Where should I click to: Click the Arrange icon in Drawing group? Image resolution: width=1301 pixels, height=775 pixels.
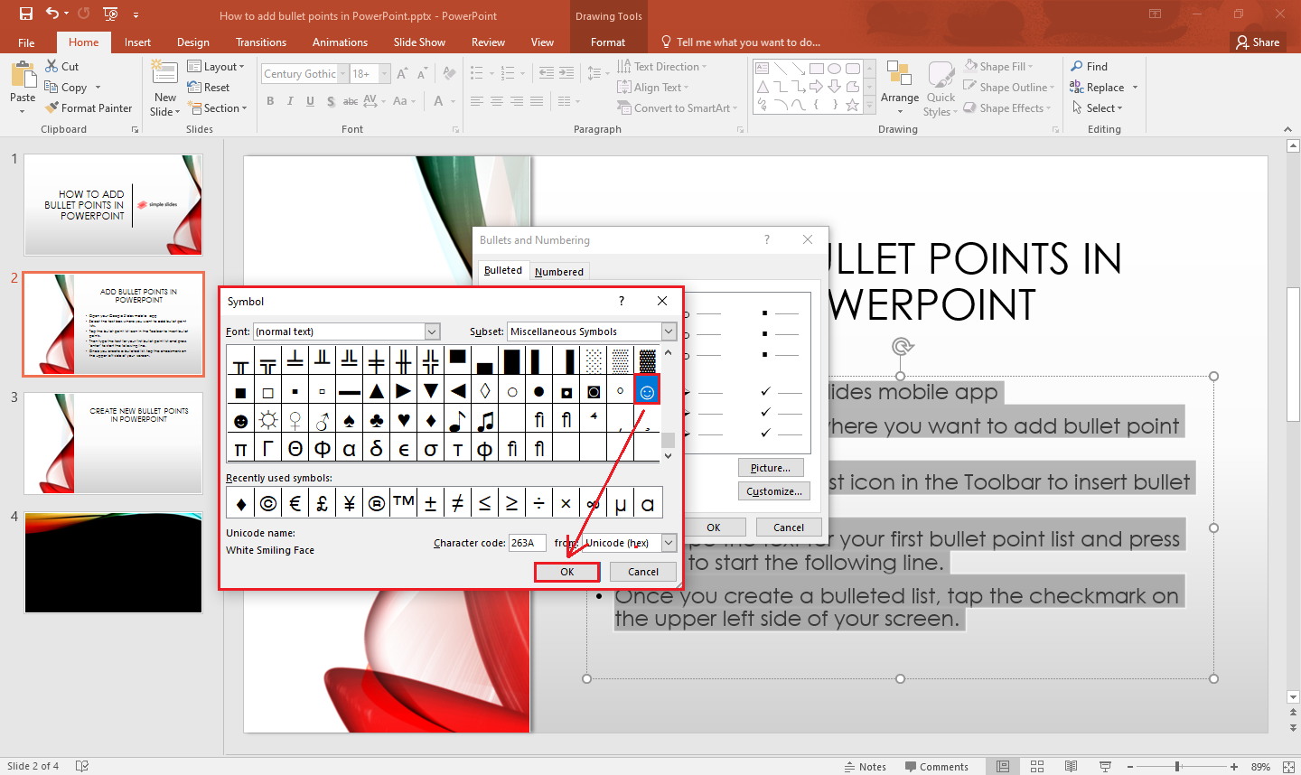[899, 76]
